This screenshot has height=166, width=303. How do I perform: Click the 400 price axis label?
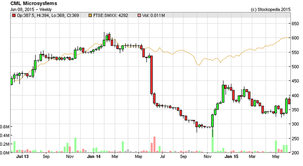click(295, 95)
